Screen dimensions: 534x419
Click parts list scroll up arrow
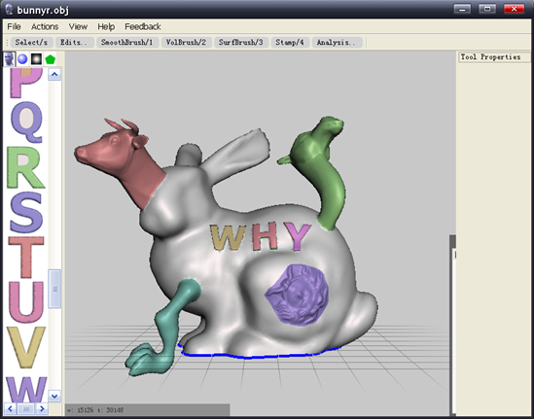pos(54,74)
